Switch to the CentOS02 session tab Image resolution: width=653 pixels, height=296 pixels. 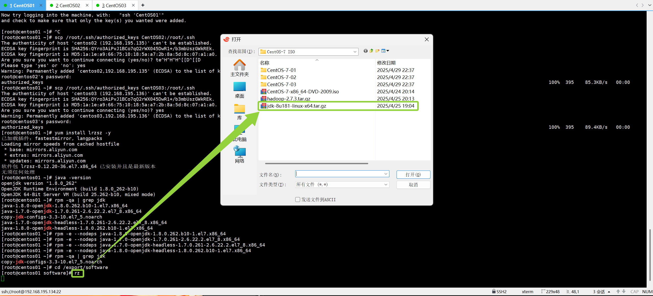coord(68,5)
